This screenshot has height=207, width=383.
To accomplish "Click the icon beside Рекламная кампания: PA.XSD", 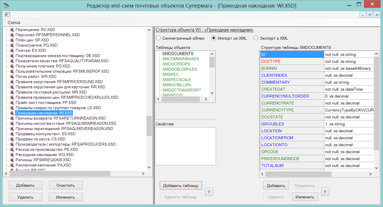I will point(12,165).
